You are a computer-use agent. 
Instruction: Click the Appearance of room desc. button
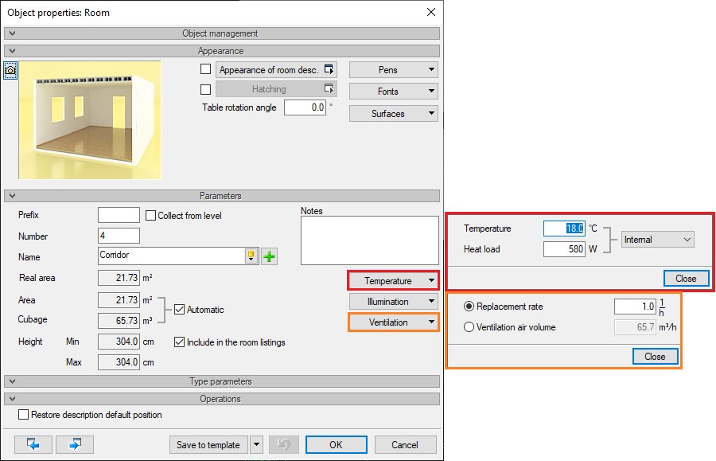coord(276,69)
